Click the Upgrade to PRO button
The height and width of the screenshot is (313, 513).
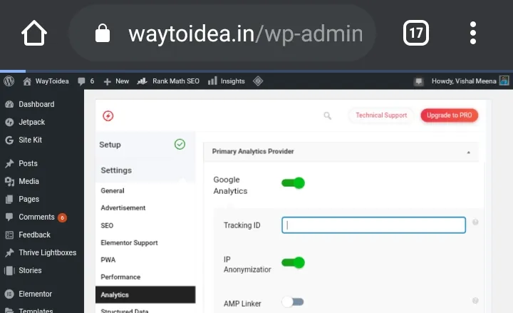point(449,116)
